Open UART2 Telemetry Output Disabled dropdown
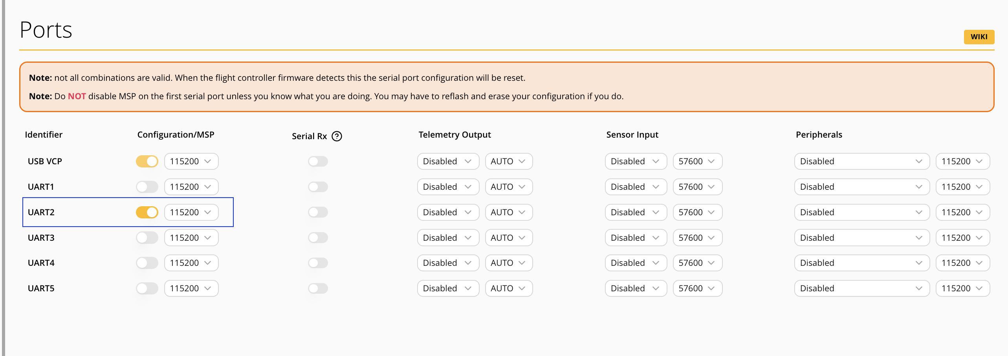Viewport: 1008px width, 356px height. pyautogui.click(x=448, y=212)
